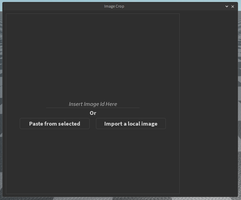The height and width of the screenshot is (200, 241).
Task: Collapse the Image Crop window with the chevron
Action: point(227,7)
